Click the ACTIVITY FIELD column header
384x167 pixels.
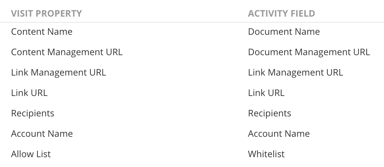click(282, 14)
